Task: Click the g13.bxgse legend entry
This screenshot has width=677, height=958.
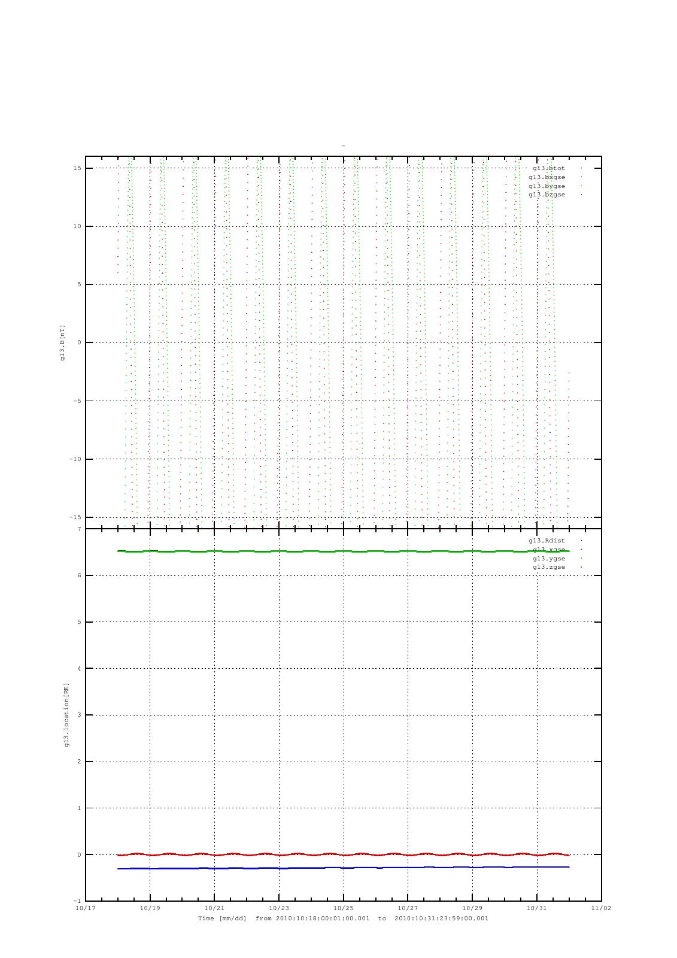Action: (x=547, y=177)
